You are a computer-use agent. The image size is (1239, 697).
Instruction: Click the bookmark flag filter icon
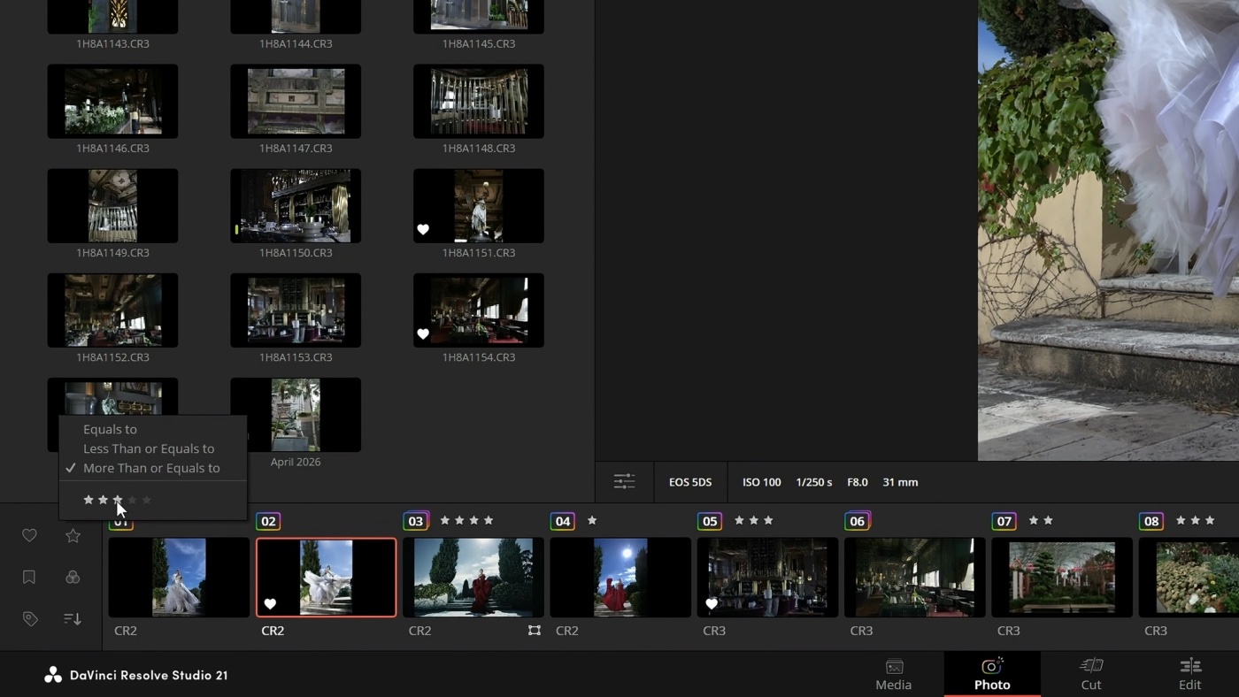pyautogui.click(x=29, y=577)
